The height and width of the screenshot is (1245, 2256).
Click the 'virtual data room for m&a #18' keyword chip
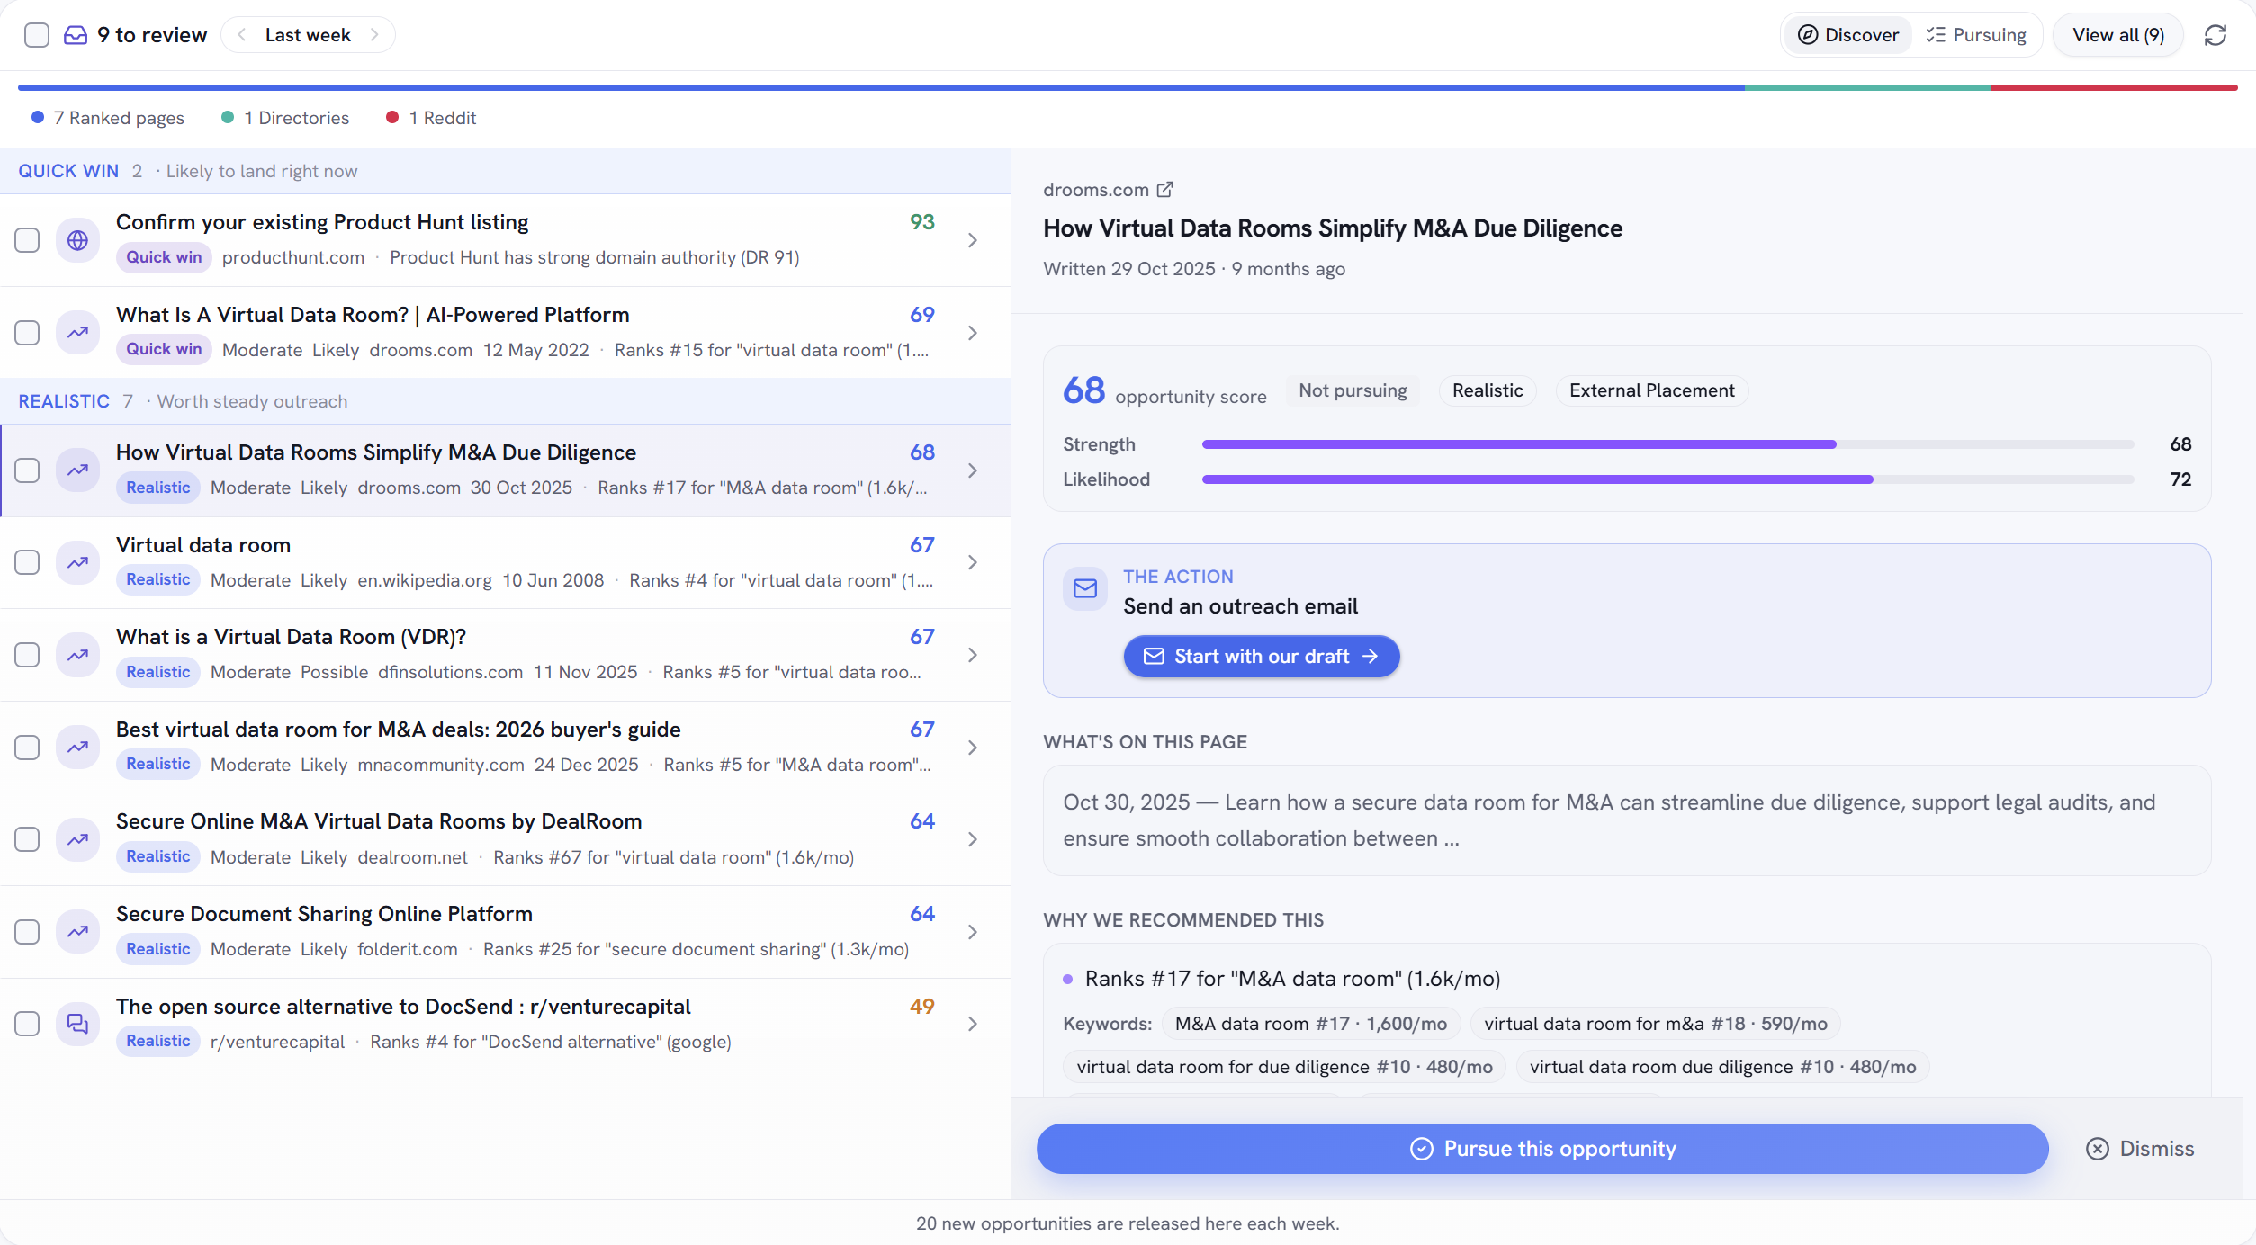click(1656, 1024)
